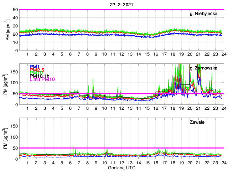Click hour 1 tick on middle panel x-axis
This screenshot has height=171, width=228.
(27, 108)
